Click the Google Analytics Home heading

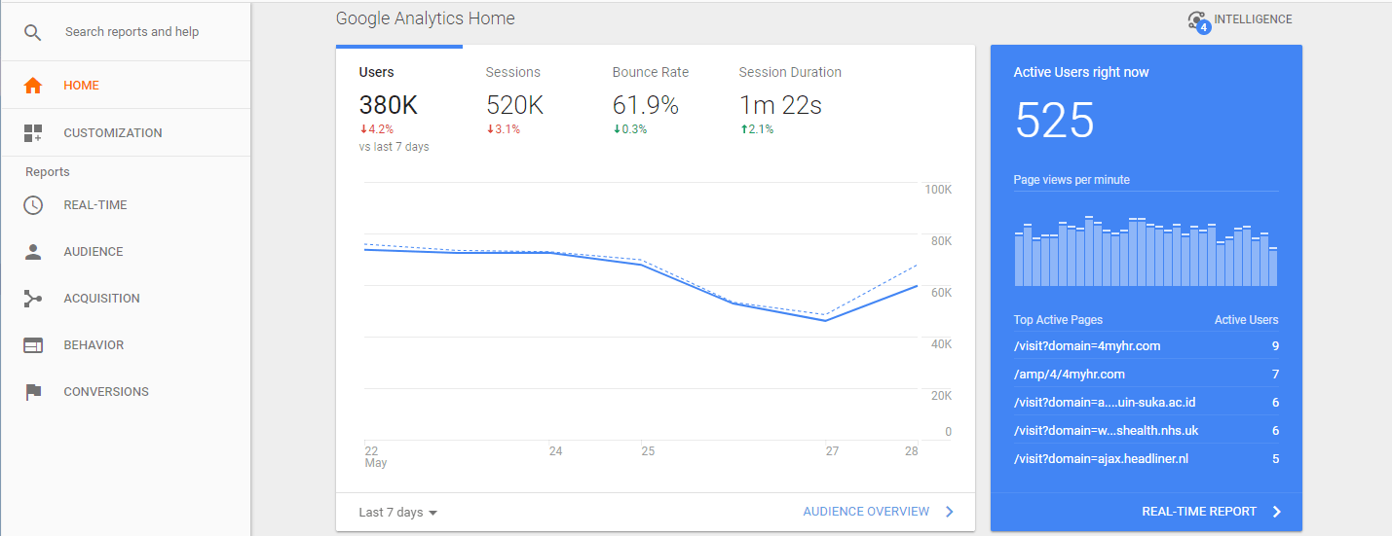point(426,18)
